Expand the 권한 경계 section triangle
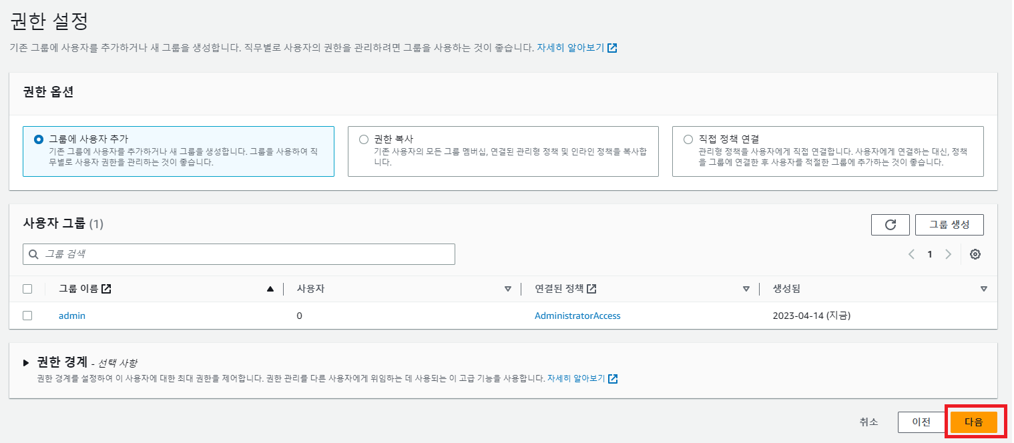This screenshot has height=443, width=1014. pos(26,363)
